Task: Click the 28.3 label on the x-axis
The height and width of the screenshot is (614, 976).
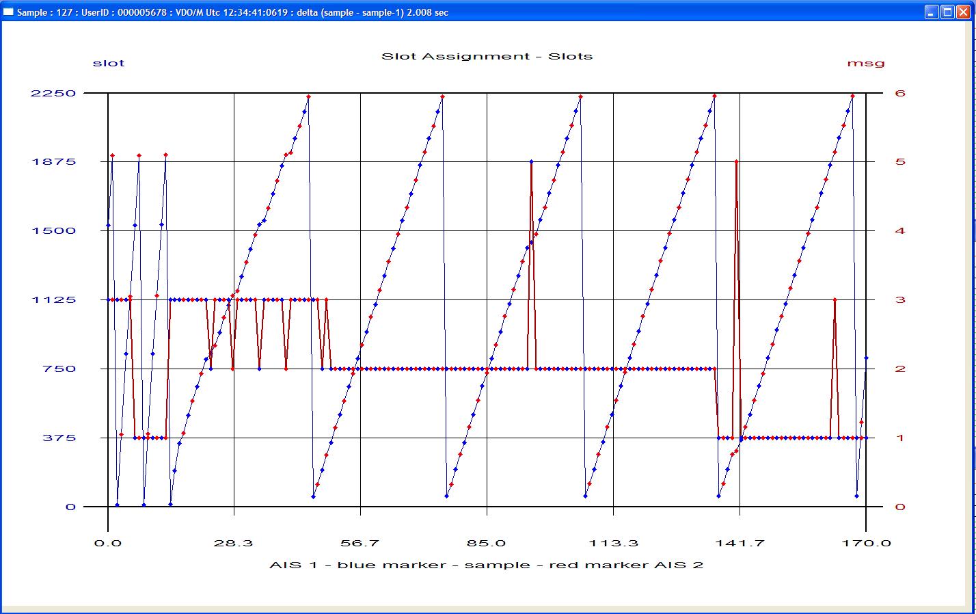Action: click(x=234, y=544)
